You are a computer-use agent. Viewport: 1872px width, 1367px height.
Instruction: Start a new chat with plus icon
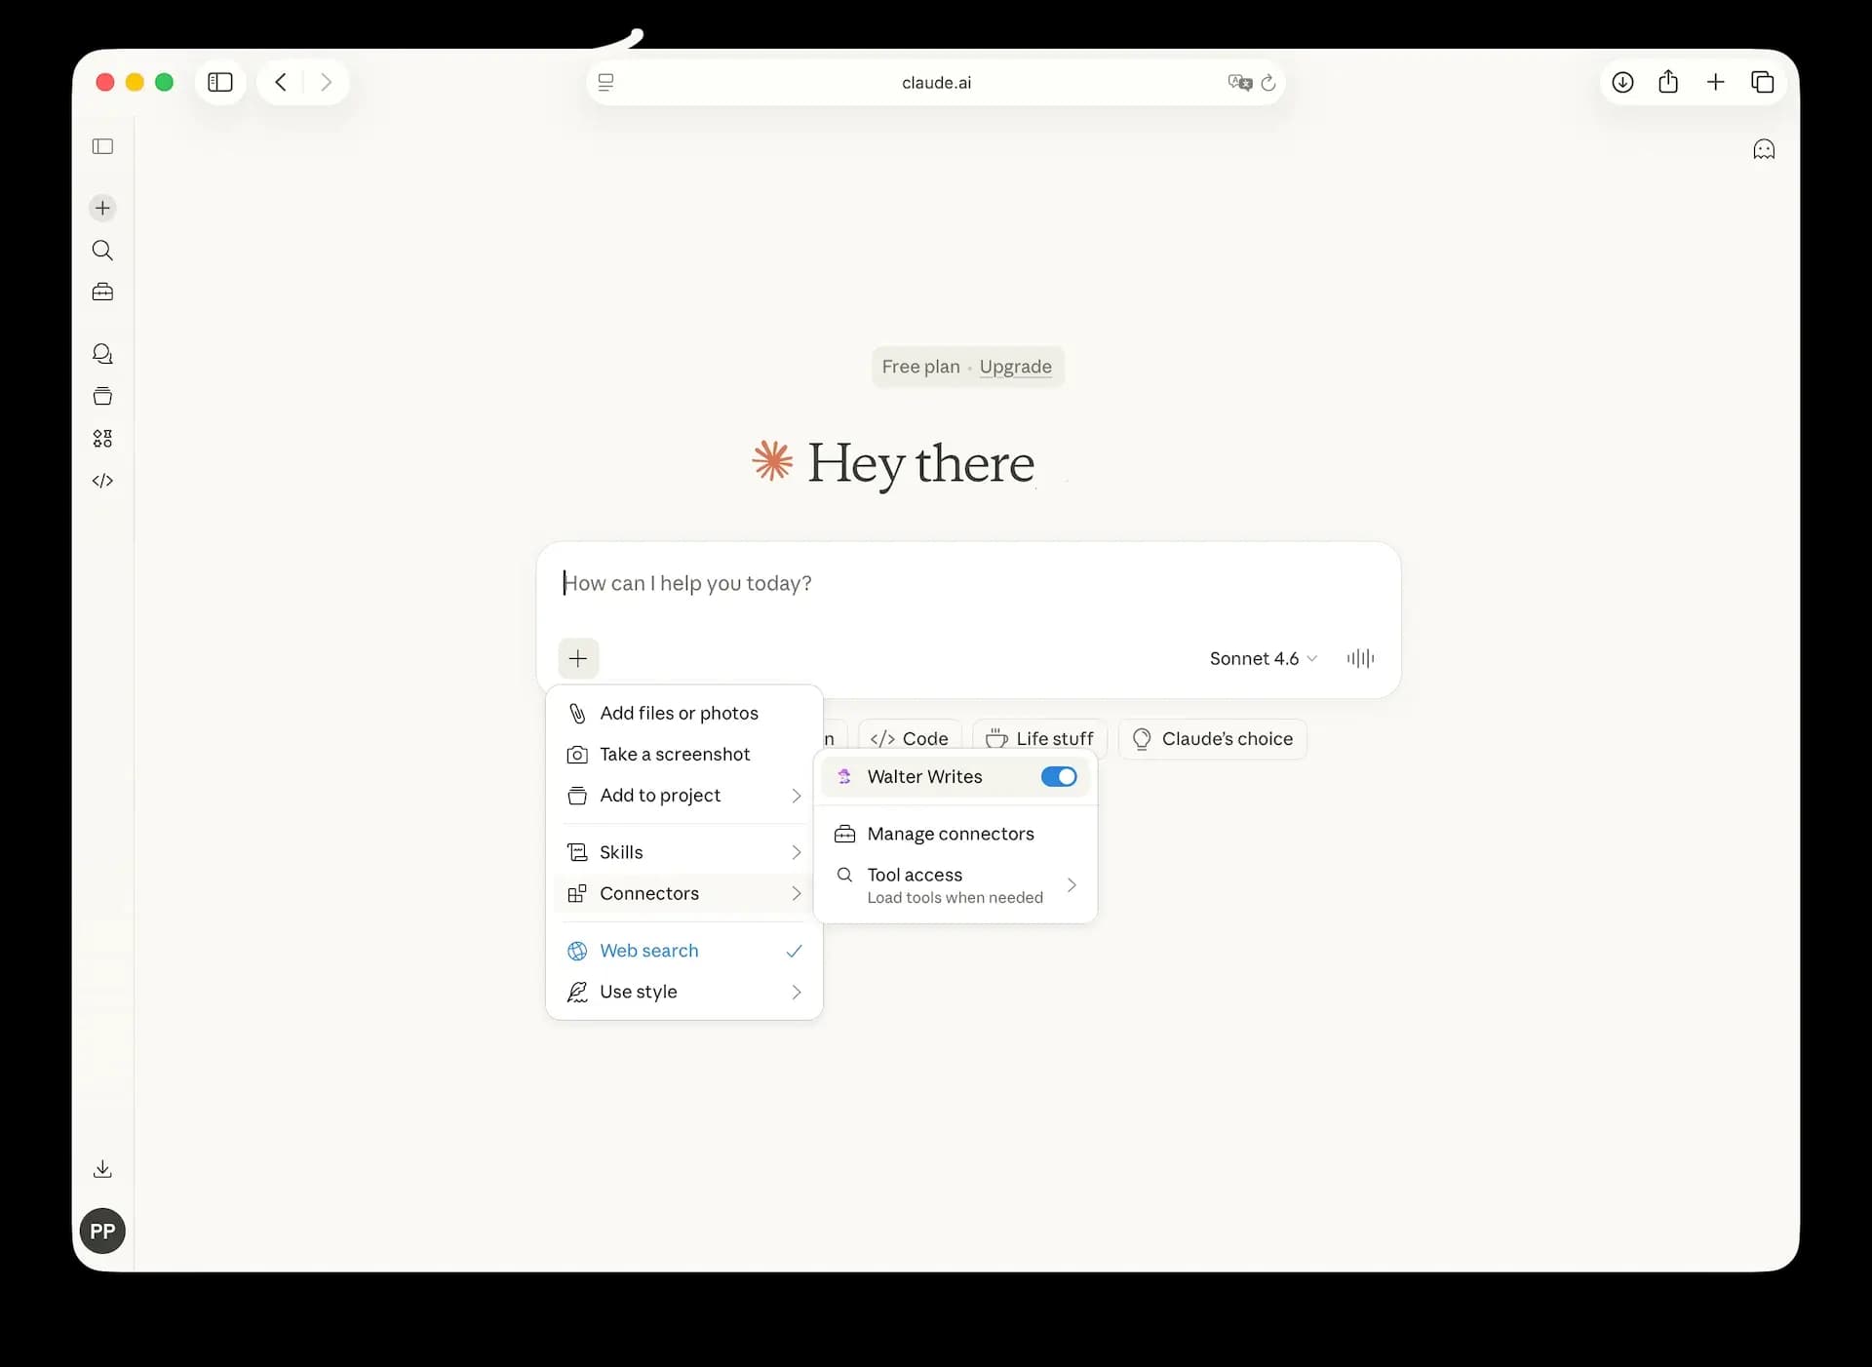pos(102,208)
